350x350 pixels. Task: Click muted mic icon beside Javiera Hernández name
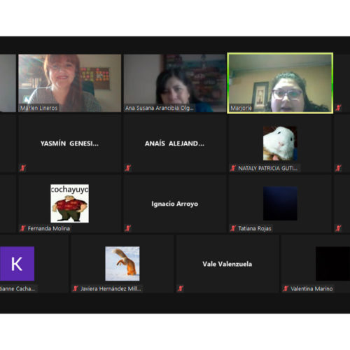[76, 288]
